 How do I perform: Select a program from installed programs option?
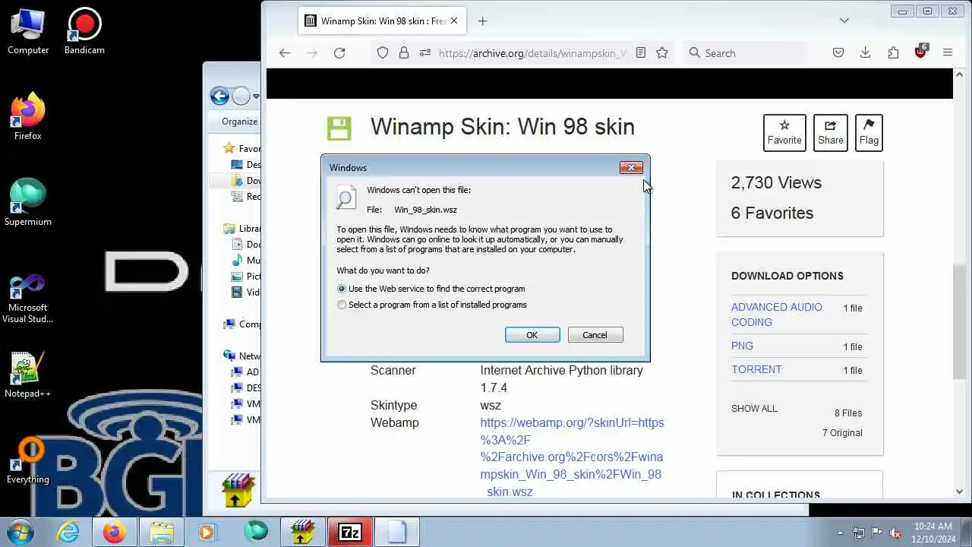[x=431, y=305]
